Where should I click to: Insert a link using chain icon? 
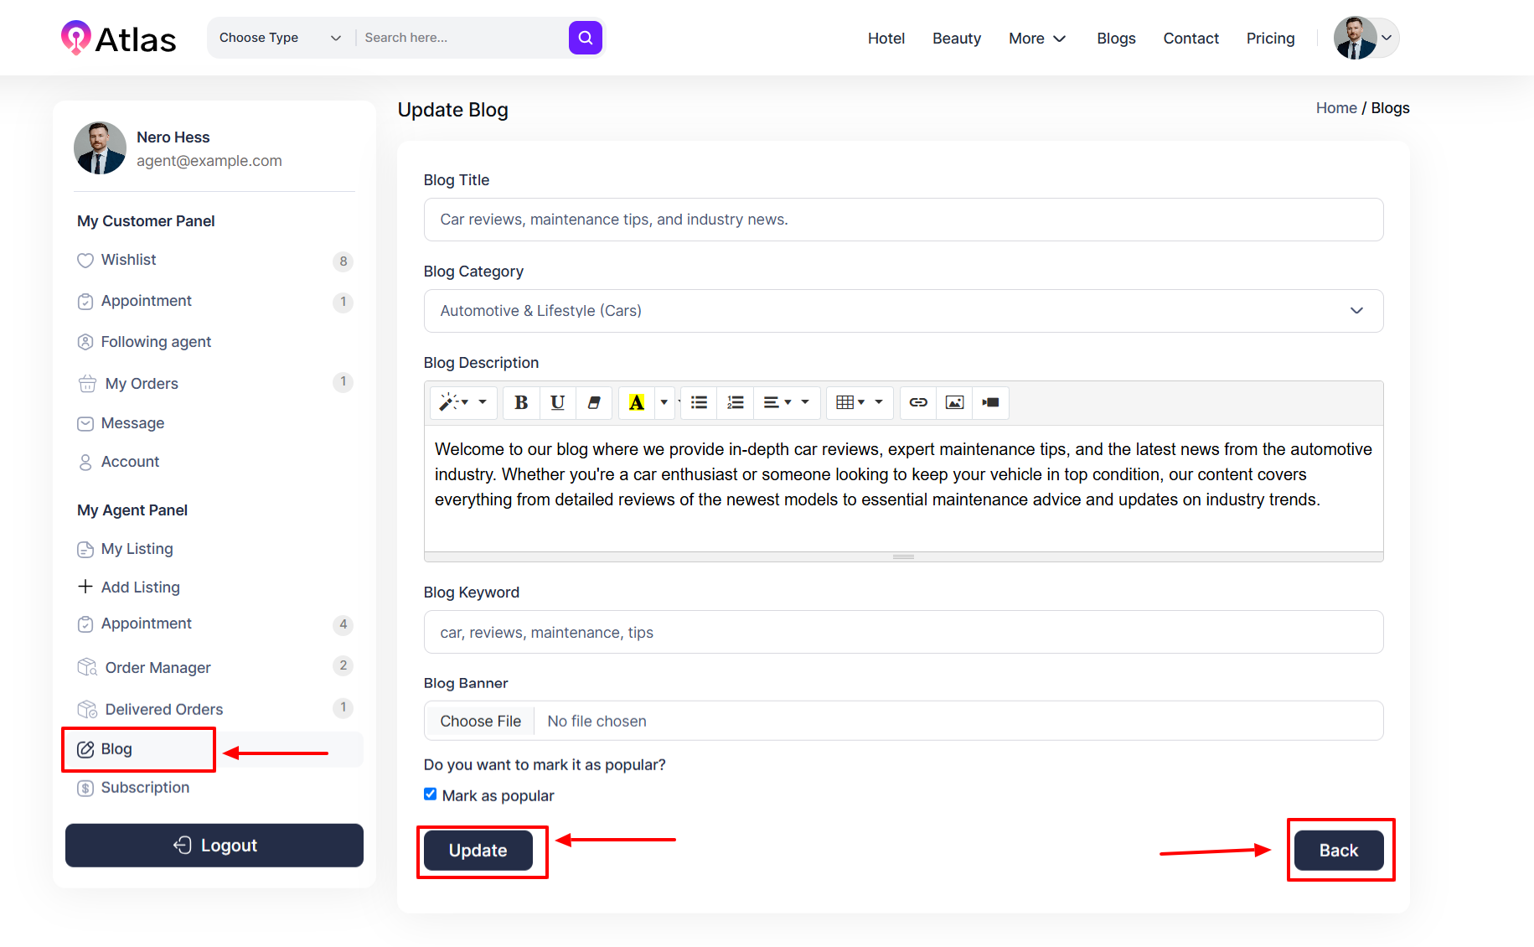coord(918,403)
